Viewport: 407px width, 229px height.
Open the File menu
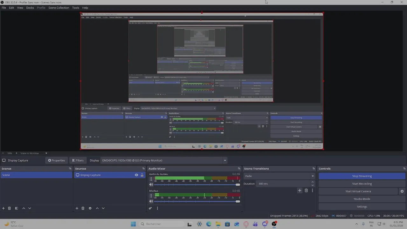[x=4, y=8]
